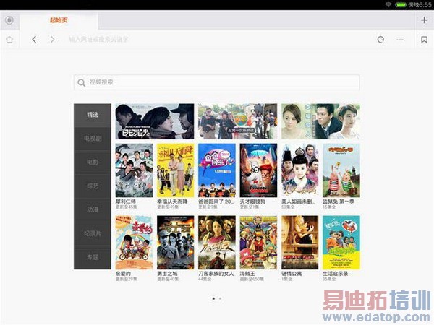Open the 五男一女 travel show banner
The image size is (434, 325).
tap(237, 121)
